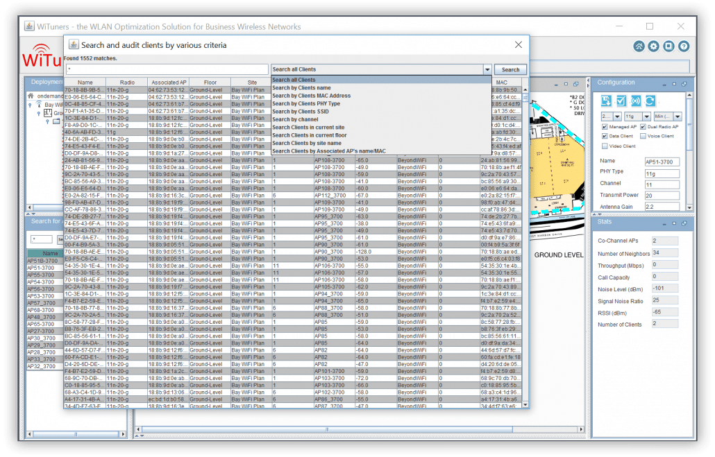Image resolution: width=715 pixels, height=457 pixels.
Task: Enable Voice Client checkbox
Action: 643,136
